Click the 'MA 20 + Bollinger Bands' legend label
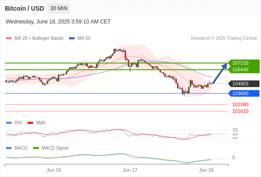This screenshot has height=177, width=261. pos(39,38)
